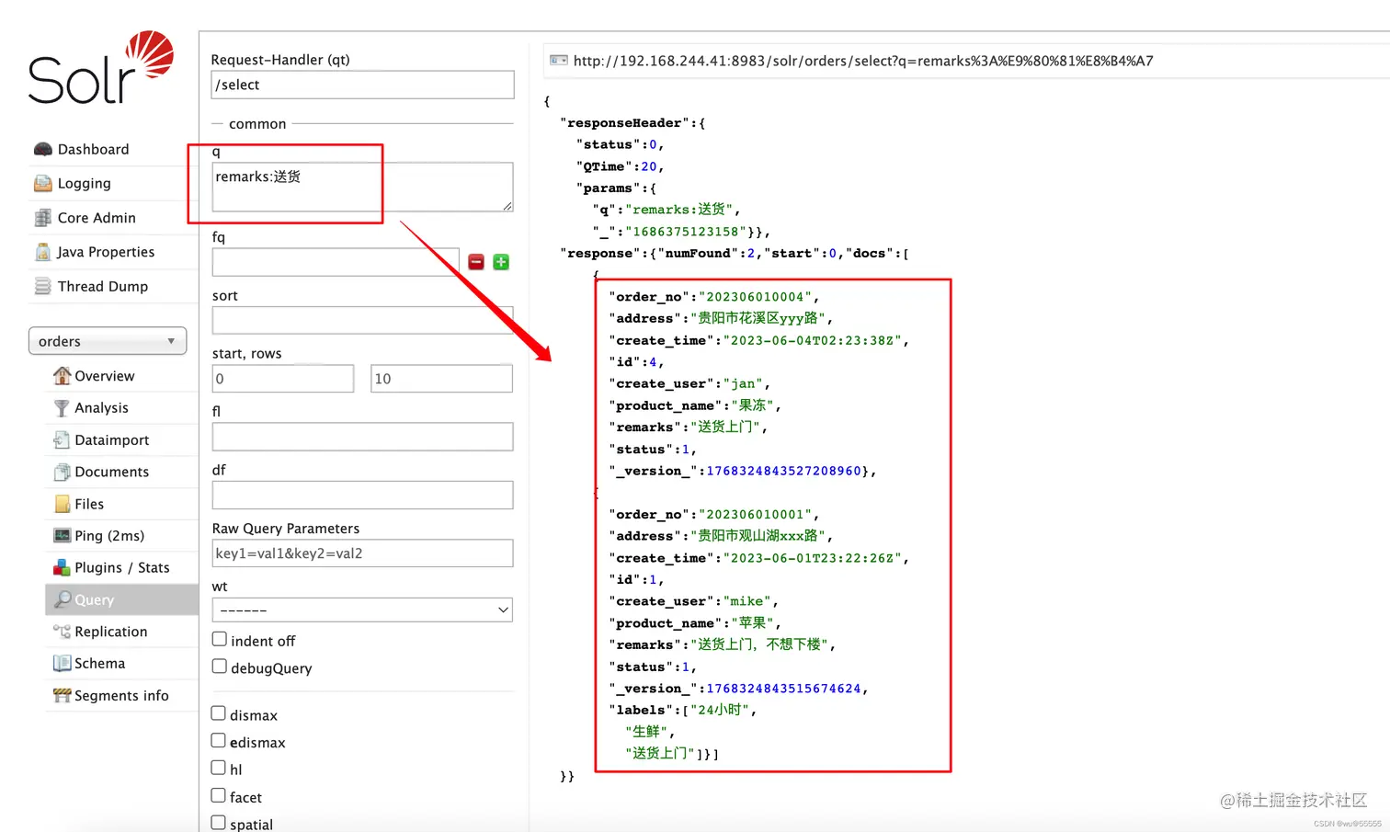Click the Files folder icon
1390x832 pixels.
pyautogui.click(x=62, y=504)
